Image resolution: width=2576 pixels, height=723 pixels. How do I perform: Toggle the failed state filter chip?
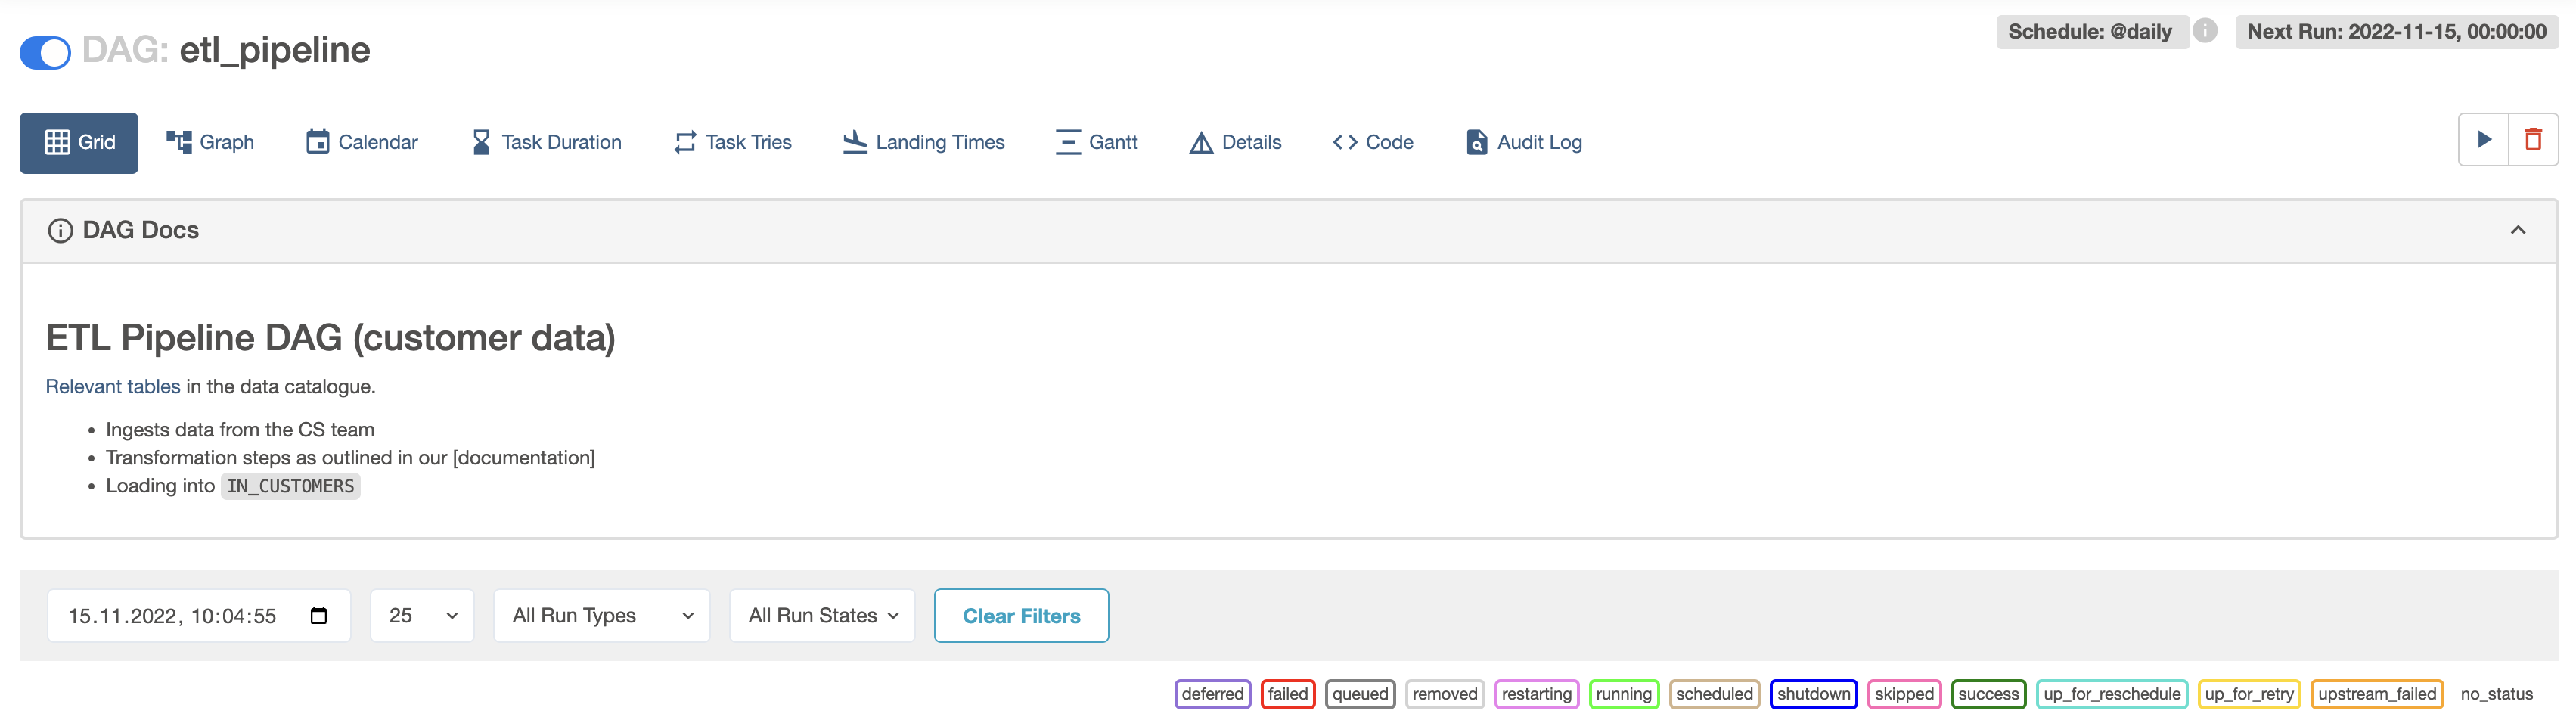pyautogui.click(x=1288, y=694)
